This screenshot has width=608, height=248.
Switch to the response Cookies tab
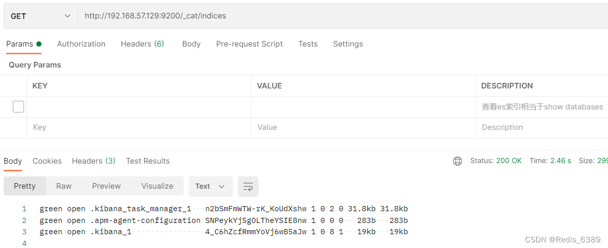click(x=47, y=161)
